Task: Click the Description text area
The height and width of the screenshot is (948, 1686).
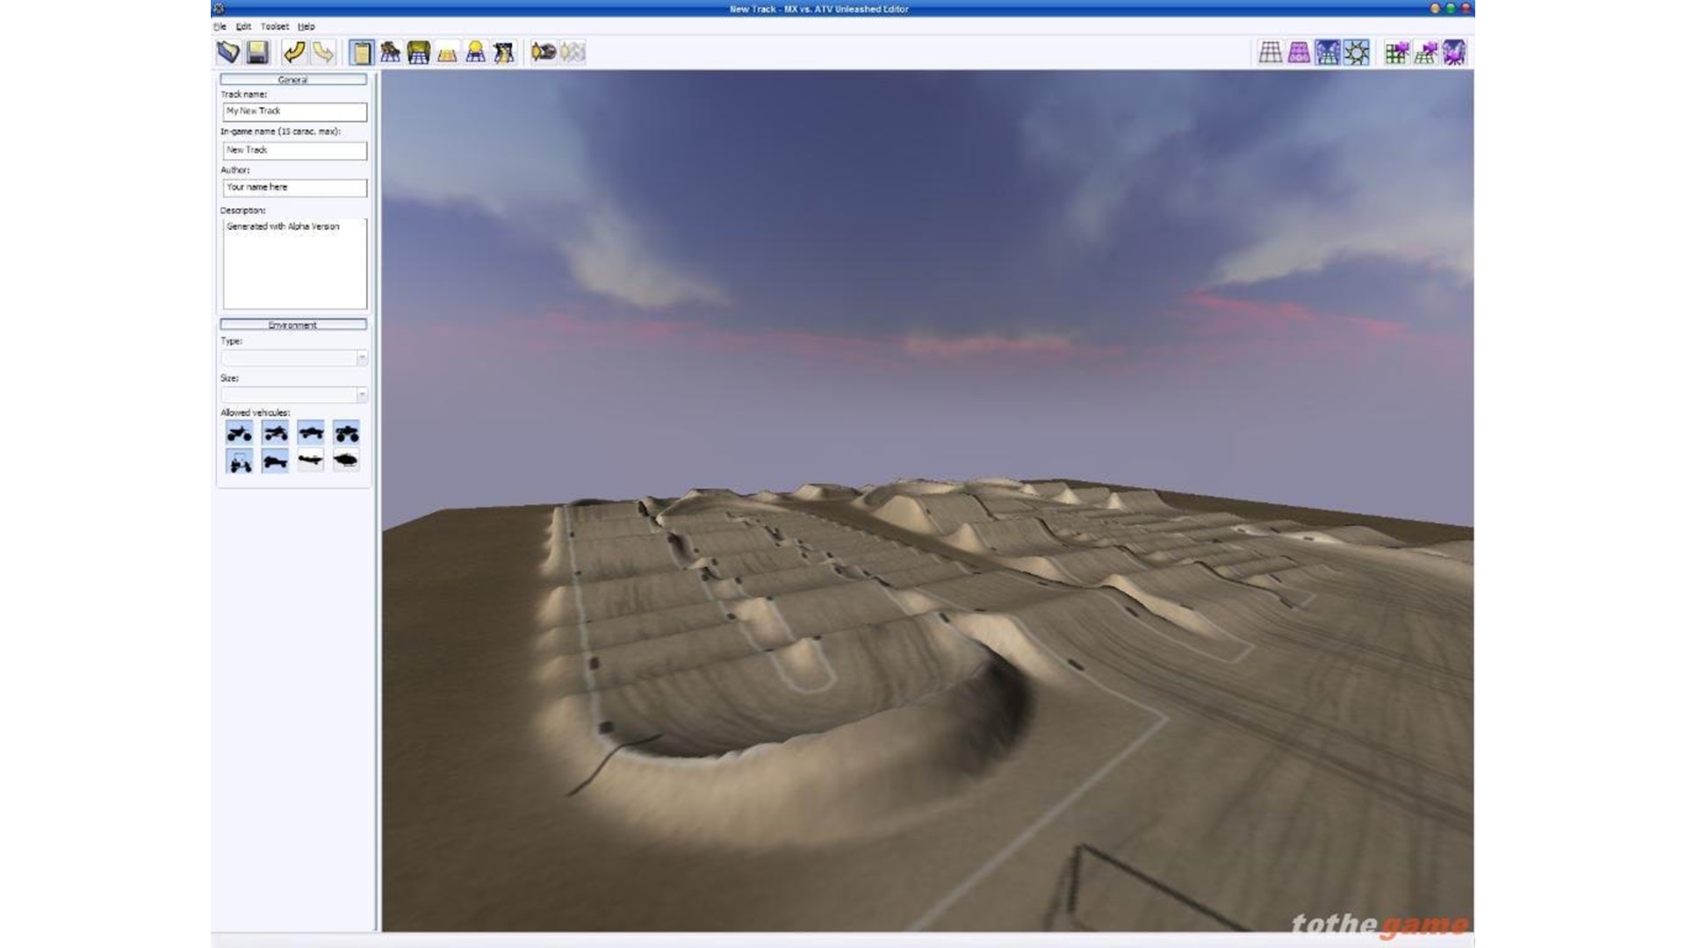Action: click(294, 263)
